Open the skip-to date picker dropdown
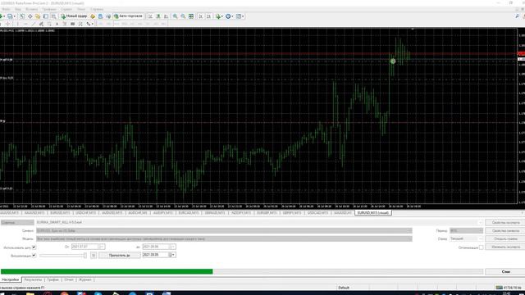525x295 pixels. pos(172,255)
